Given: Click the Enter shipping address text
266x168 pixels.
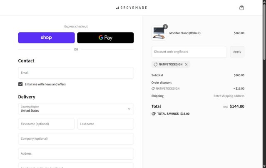Looking at the screenshot, I should pos(229,96).
